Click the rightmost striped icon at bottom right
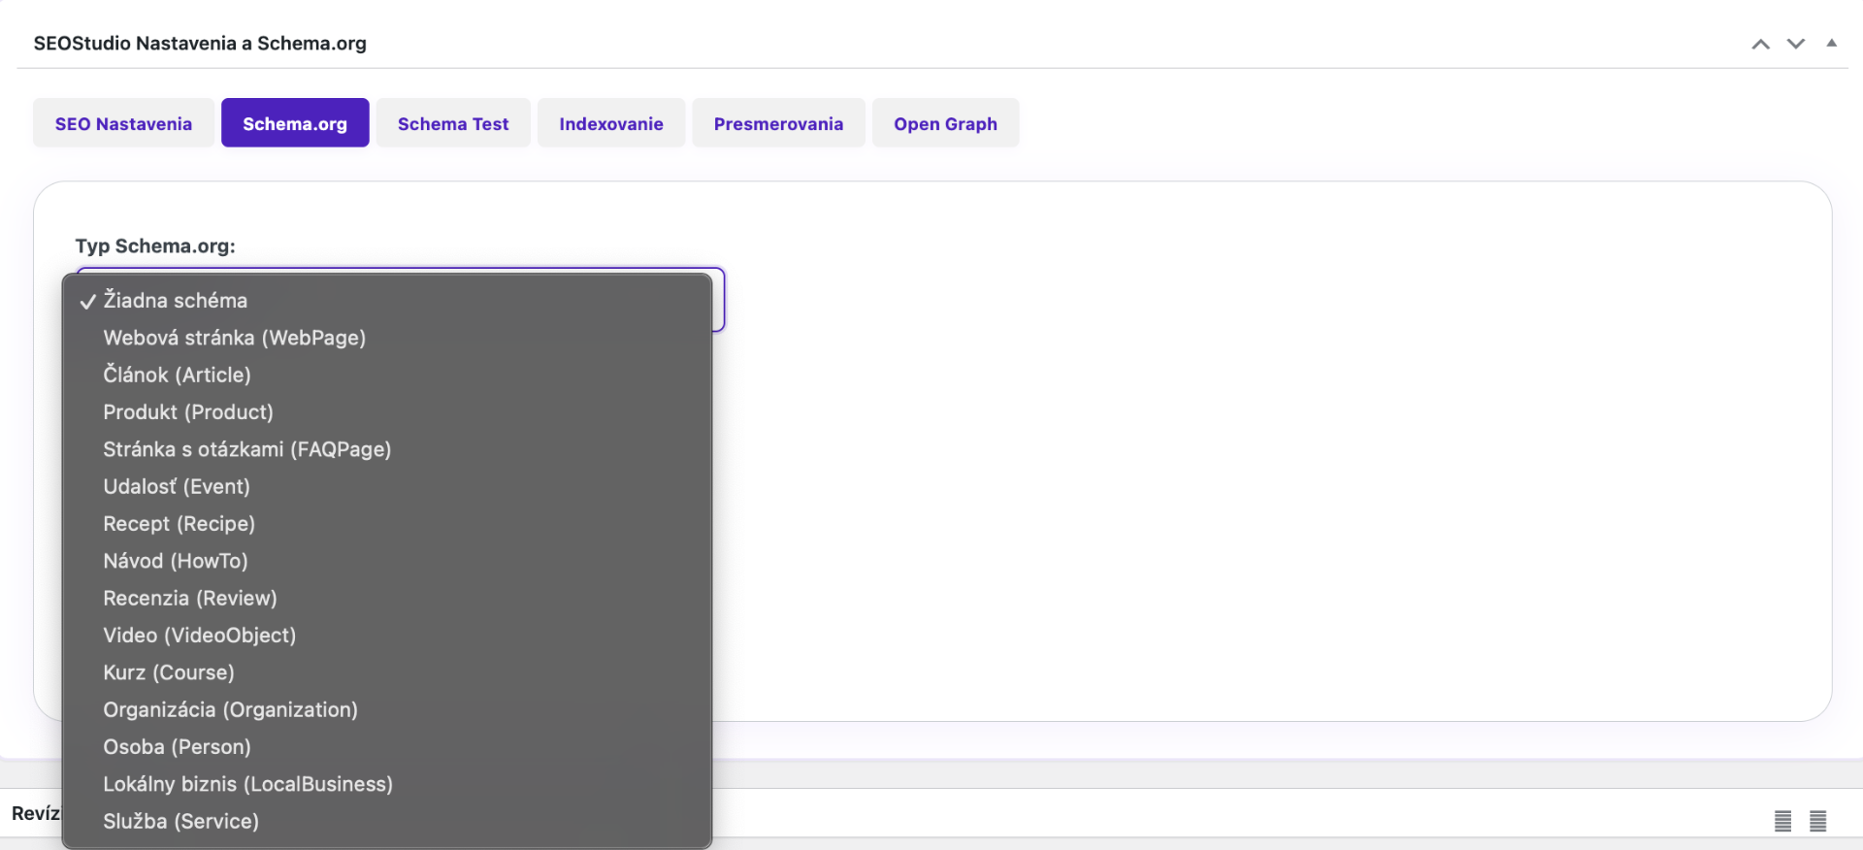The height and width of the screenshot is (850, 1863). (x=1817, y=821)
